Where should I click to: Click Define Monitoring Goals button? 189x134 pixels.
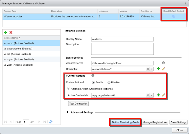pos(125,122)
